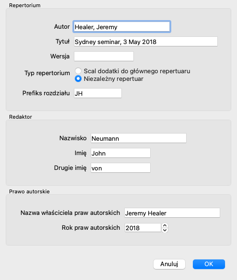
Task: Click the 'Niezależny repertuar' label text
Action: [x=114, y=79]
